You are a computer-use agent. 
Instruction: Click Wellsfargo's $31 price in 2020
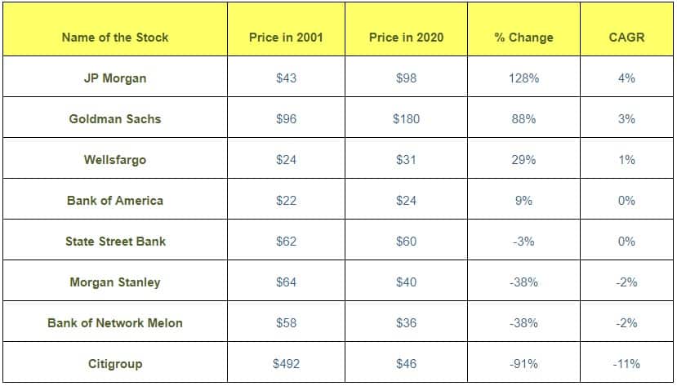tap(407, 160)
